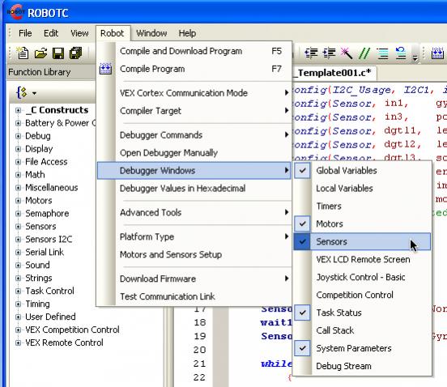The width and height of the screenshot is (447, 387).
Task: Click the Save floppy disk icon
Action: click(x=58, y=53)
